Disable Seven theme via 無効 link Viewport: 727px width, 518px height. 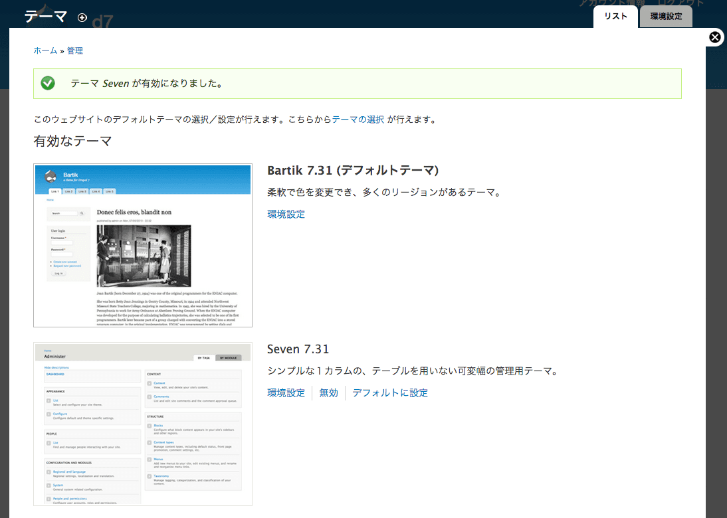coord(329,393)
